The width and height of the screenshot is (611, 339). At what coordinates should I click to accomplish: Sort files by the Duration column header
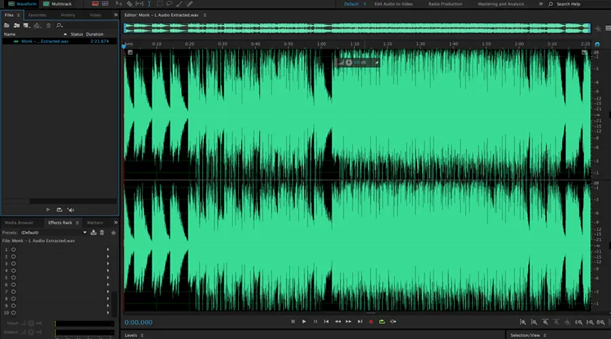click(x=94, y=35)
